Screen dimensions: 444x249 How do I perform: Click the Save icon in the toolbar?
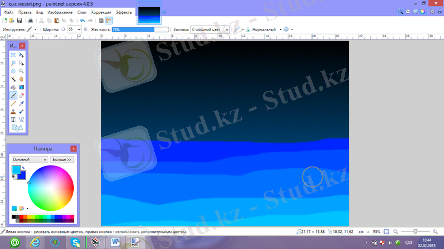(19, 20)
